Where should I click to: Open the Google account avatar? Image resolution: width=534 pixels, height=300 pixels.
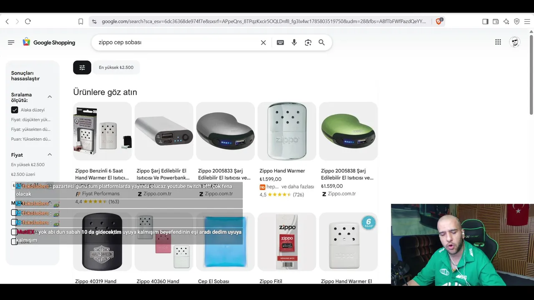(515, 42)
